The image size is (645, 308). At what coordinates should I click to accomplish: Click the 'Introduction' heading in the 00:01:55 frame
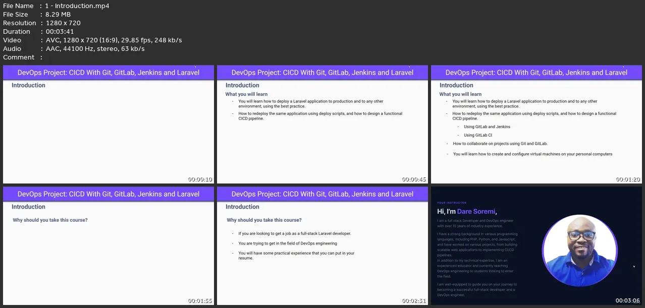point(28,207)
